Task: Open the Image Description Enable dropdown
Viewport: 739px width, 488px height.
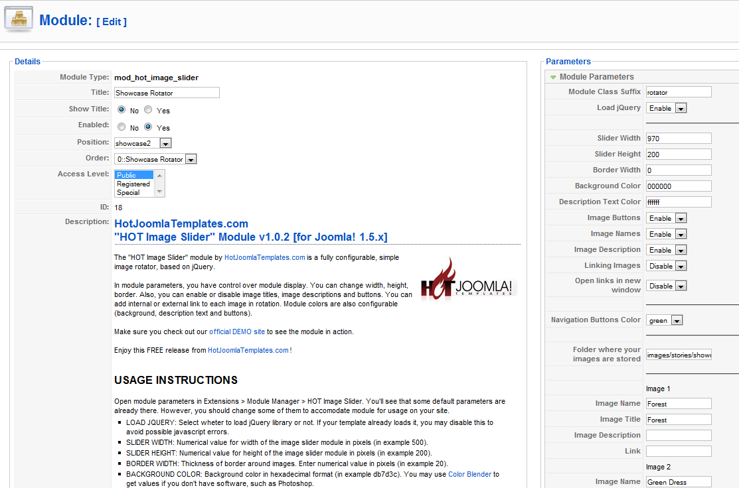Action: pos(667,251)
